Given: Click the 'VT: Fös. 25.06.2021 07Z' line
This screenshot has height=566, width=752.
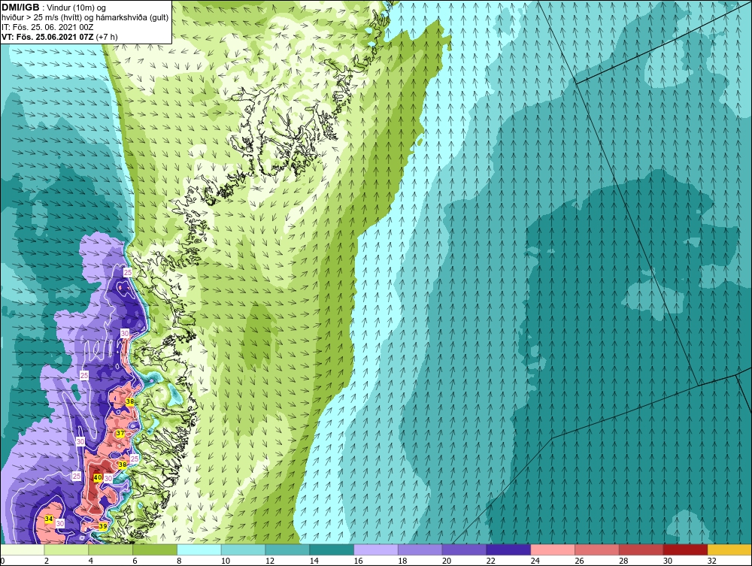Looking at the screenshot, I should click(48, 36).
